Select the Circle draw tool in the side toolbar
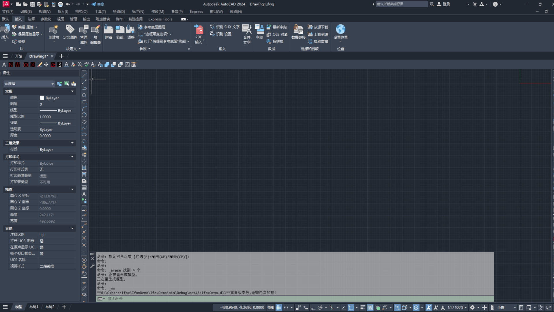Viewport: 554px width, 312px height. click(x=84, y=115)
